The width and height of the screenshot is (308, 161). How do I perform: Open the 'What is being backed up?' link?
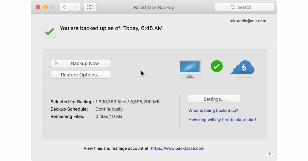pyautogui.click(x=213, y=110)
